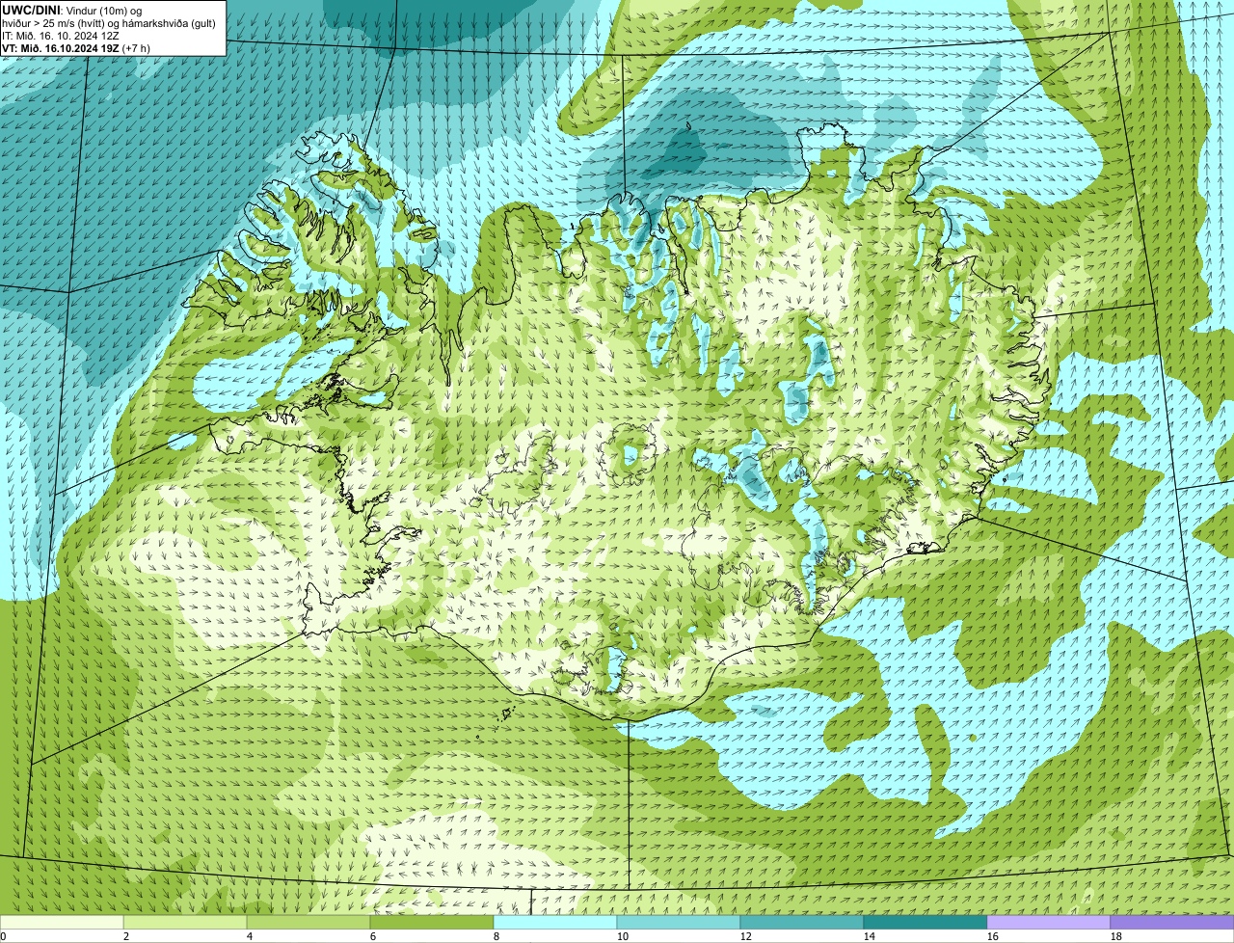Click the purple above-18 scale swatch

[x=1172, y=922]
